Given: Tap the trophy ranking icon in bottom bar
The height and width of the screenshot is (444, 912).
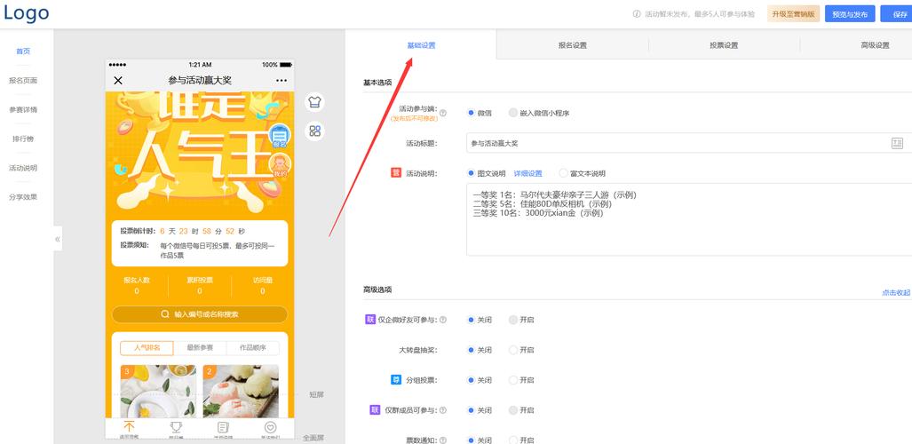Looking at the screenshot, I should [176, 429].
